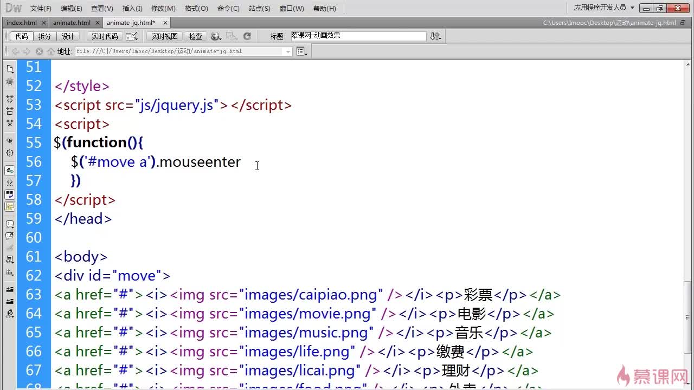This screenshot has height=390, width=694.
Task: Toggle line numbers icon
Action: (10, 170)
